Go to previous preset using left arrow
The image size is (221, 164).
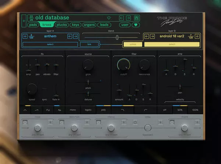pyautogui.click(x=121, y=18)
